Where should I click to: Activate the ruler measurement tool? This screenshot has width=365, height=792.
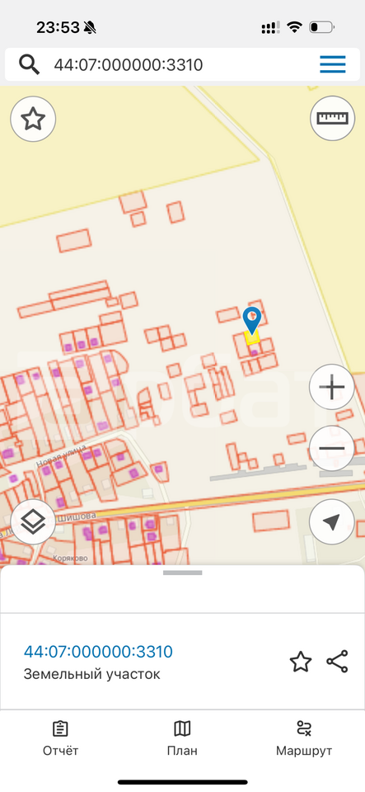[x=332, y=118]
